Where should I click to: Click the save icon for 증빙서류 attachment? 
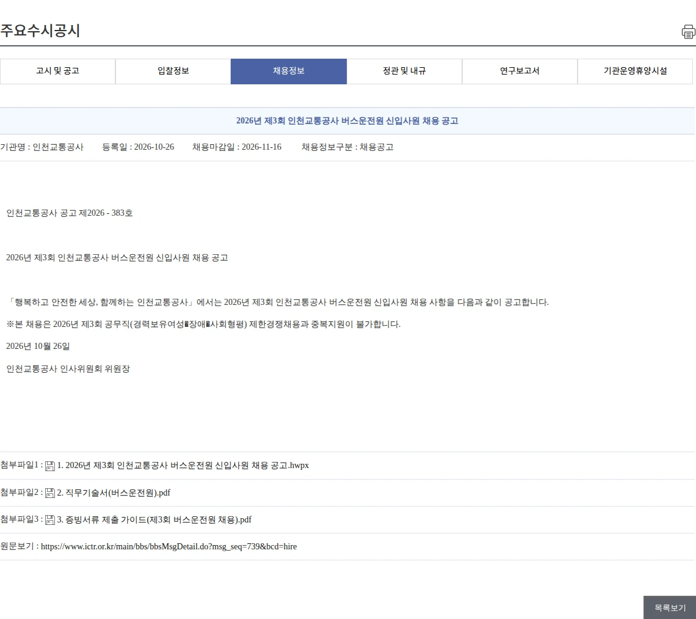[x=50, y=520]
